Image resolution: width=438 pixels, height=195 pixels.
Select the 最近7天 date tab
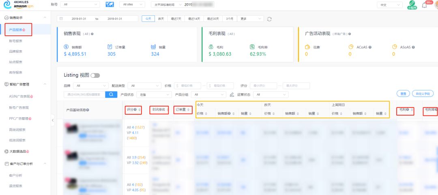tap(176, 19)
